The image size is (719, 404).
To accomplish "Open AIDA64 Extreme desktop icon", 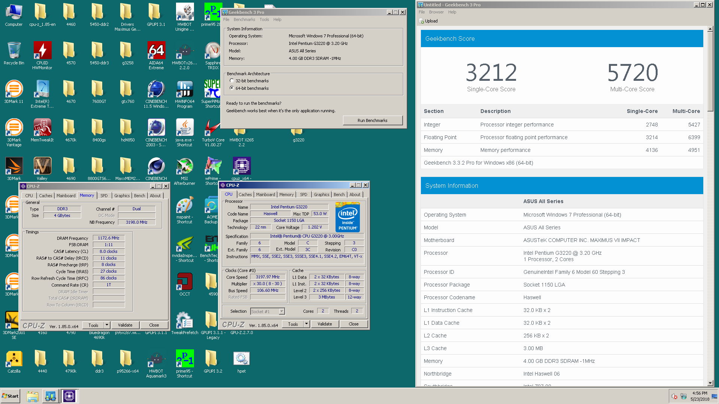I will pyautogui.click(x=156, y=55).
